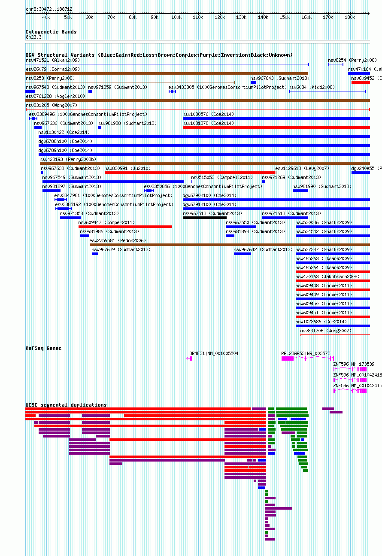Click esv1129618 (Levy2007) label

tap(303, 169)
